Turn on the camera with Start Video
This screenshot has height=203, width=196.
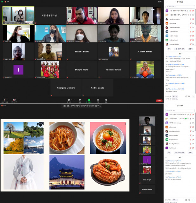(13, 100)
